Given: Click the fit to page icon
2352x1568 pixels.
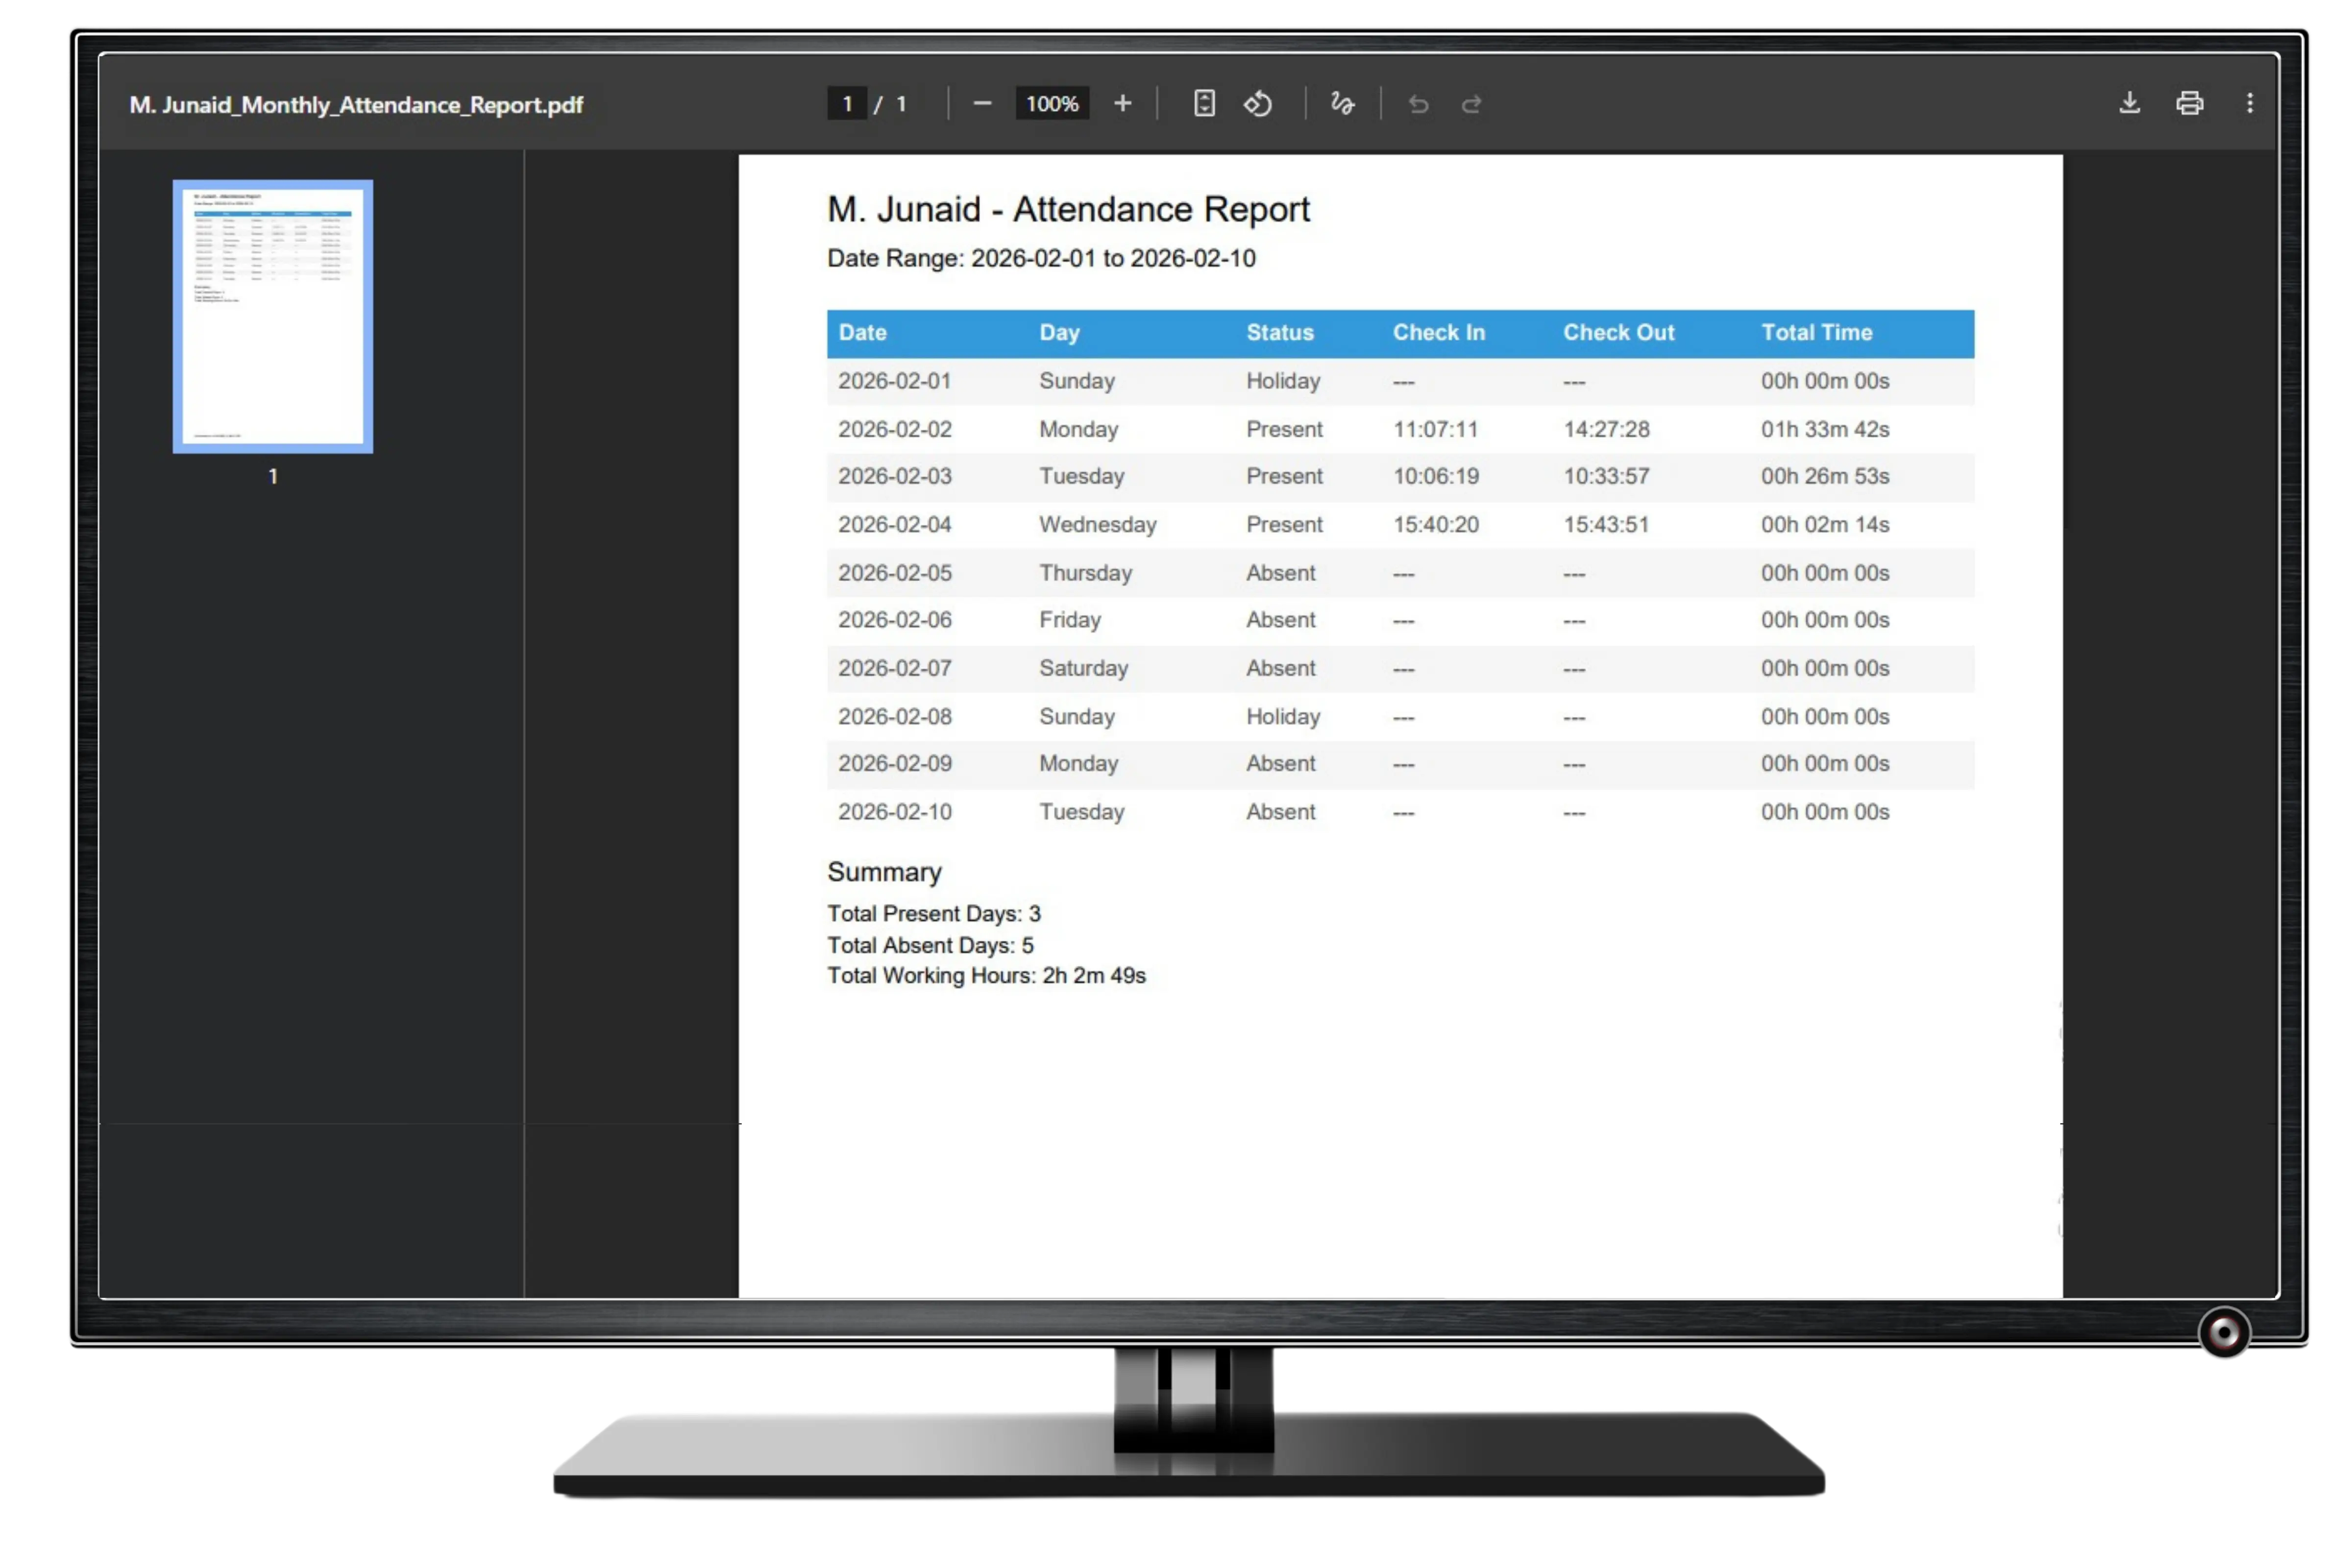Looking at the screenshot, I should 1204,104.
